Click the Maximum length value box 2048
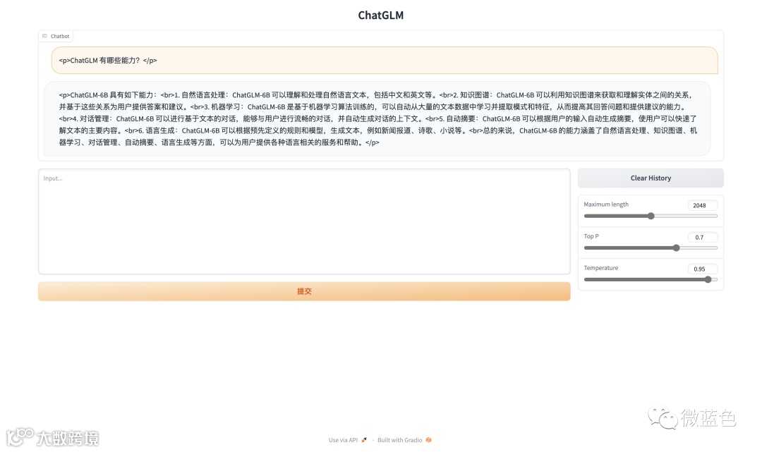The image size is (762, 452). point(703,205)
